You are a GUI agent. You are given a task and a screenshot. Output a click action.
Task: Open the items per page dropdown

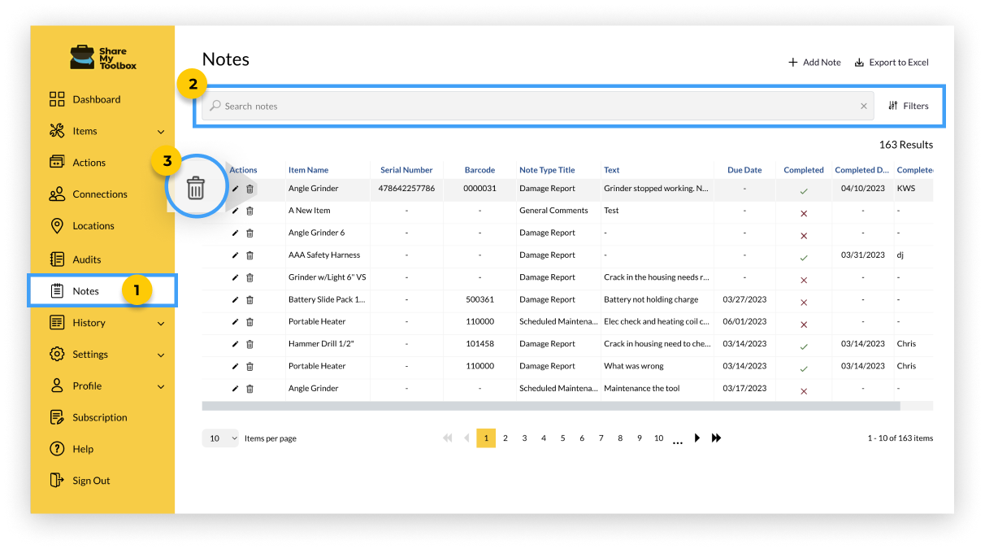point(219,438)
